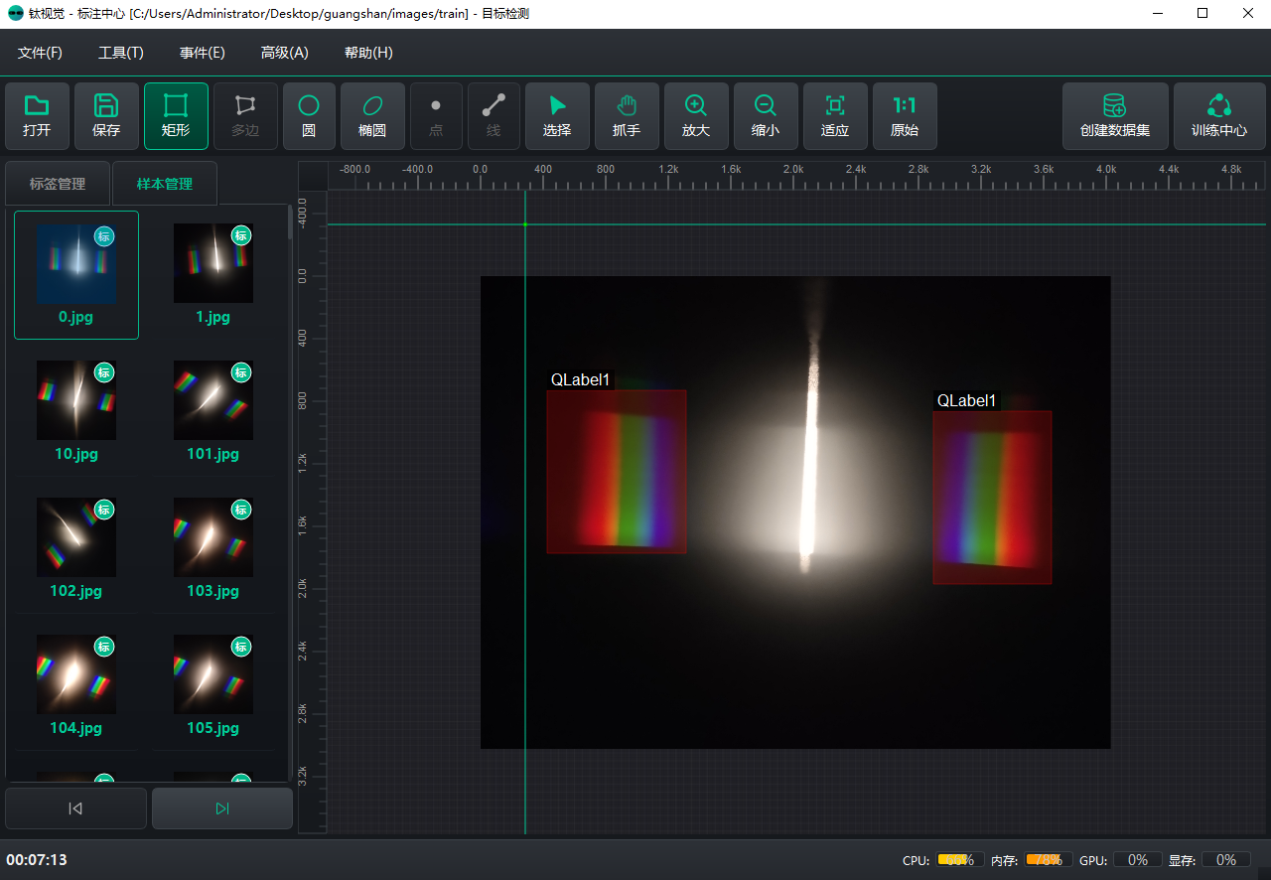Click the app logo in title bar
Screen dimensions: 1271x880
point(15,13)
